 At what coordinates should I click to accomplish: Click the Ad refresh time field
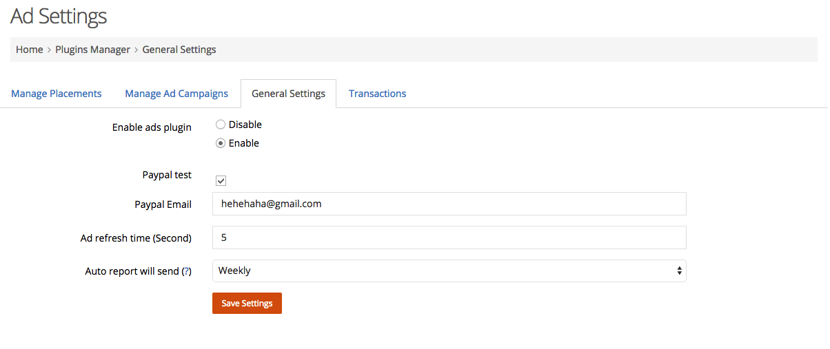click(x=449, y=237)
